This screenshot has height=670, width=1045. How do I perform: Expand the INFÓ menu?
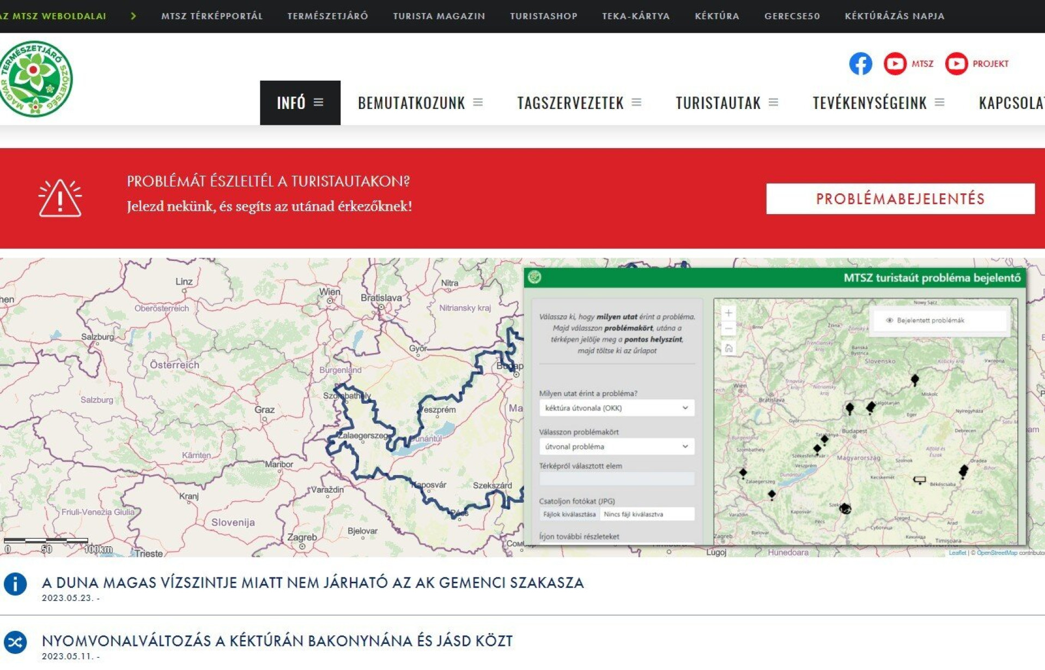[x=300, y=103]
